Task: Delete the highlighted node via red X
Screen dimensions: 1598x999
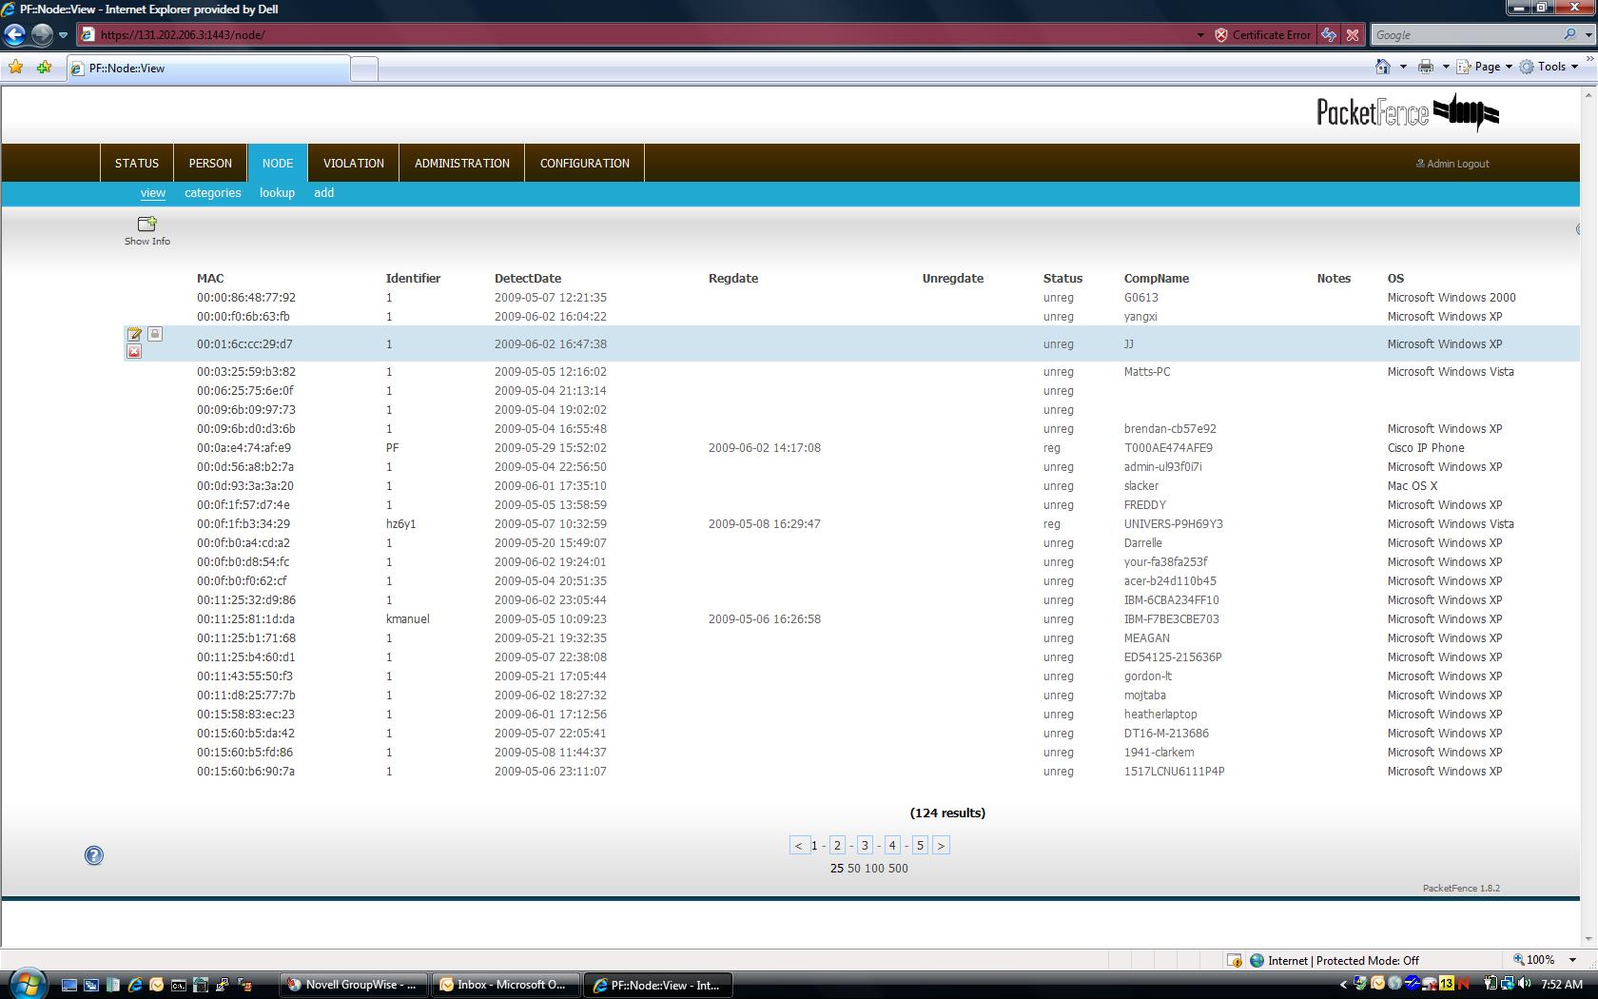Action: [134, 352]
